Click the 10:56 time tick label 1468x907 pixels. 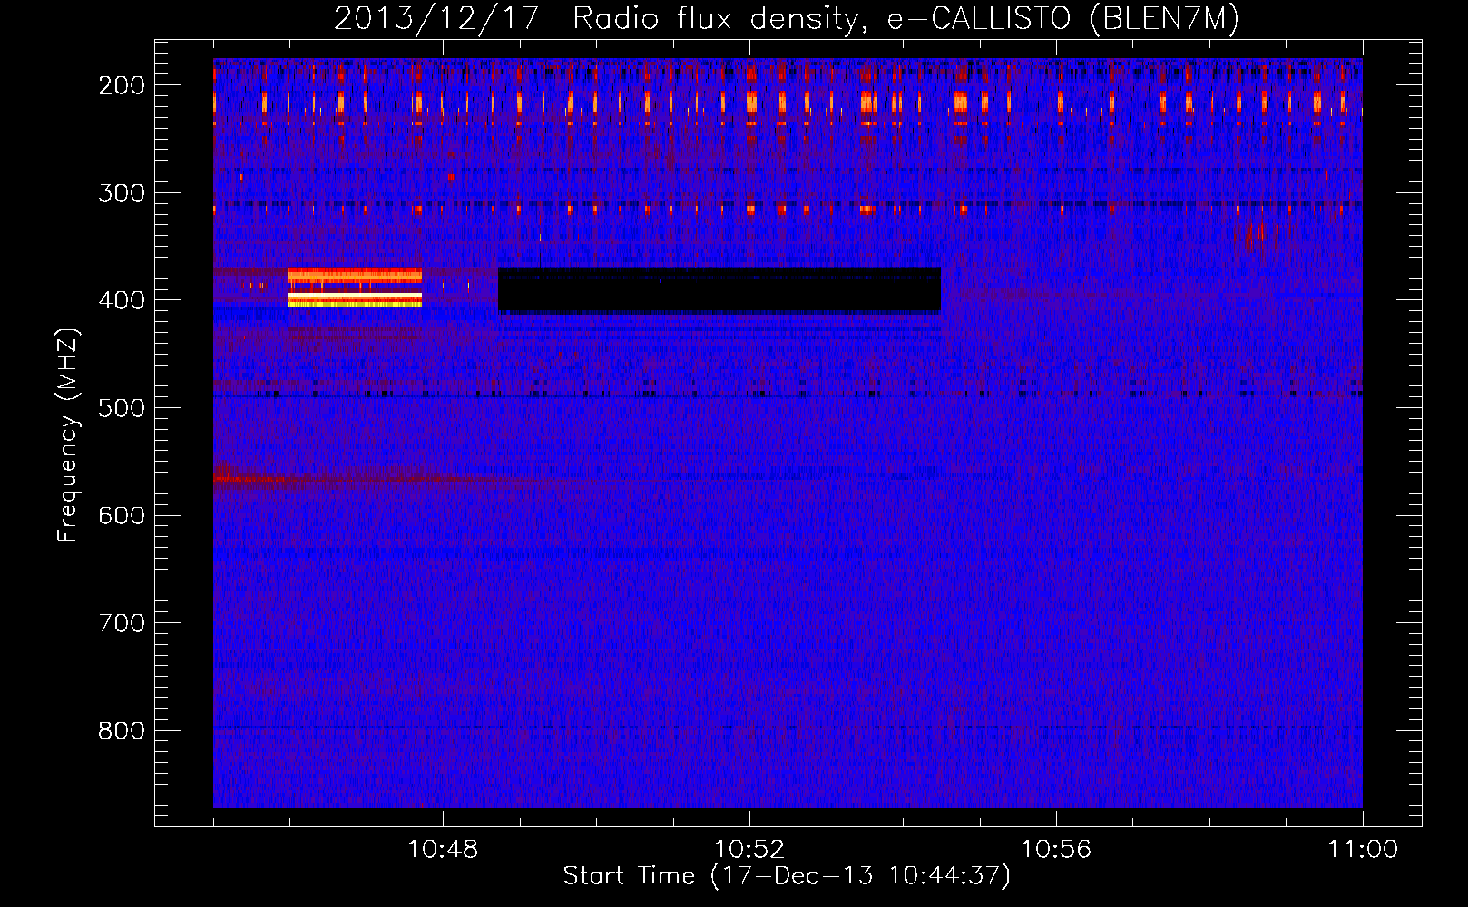(x=1056, y=850)
